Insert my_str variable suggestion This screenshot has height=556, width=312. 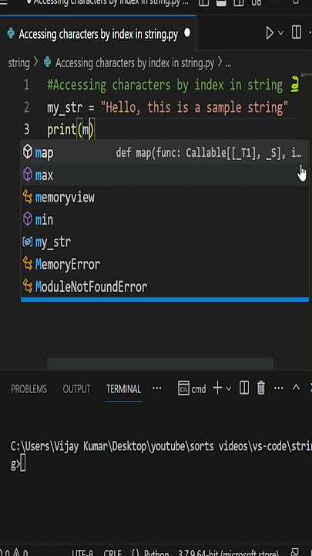(x=165, y=242)
